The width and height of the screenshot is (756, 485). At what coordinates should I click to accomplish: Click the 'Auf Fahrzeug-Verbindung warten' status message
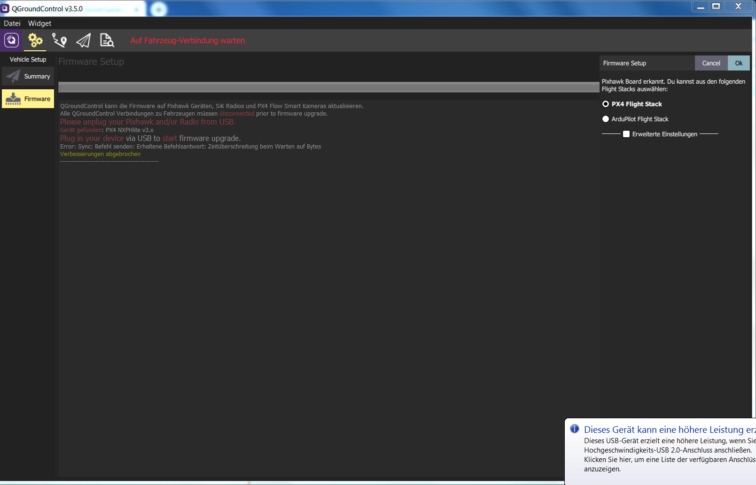187,40
